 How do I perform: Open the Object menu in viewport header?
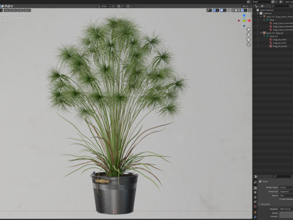click(x=27, y=10)
